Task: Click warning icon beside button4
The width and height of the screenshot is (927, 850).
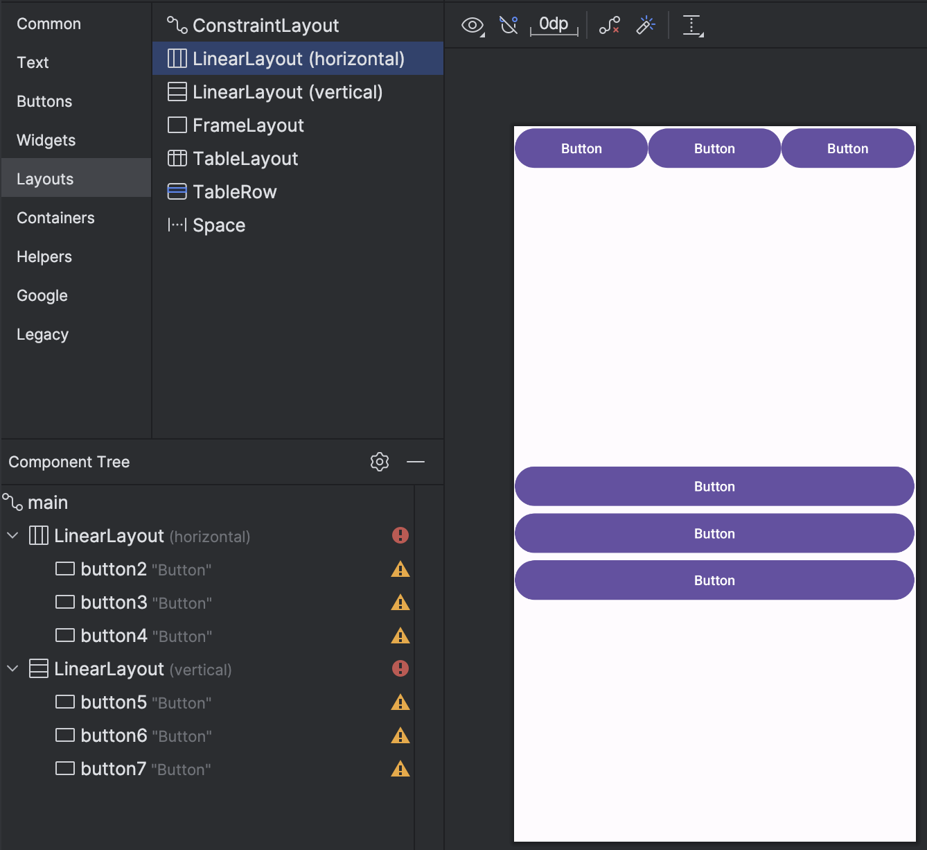Action: pos(400,636)
